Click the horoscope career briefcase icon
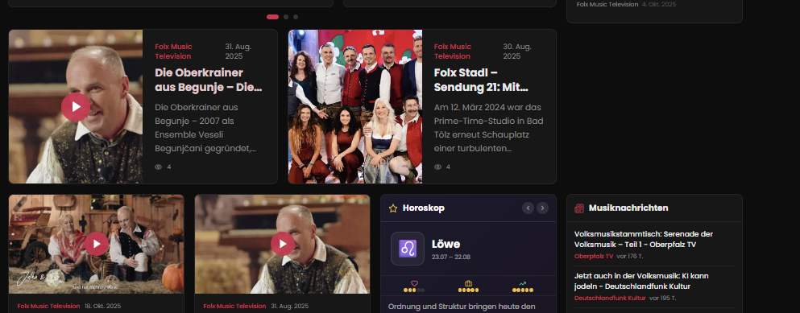This screenshot has width=800, height=313. point(468,283)
